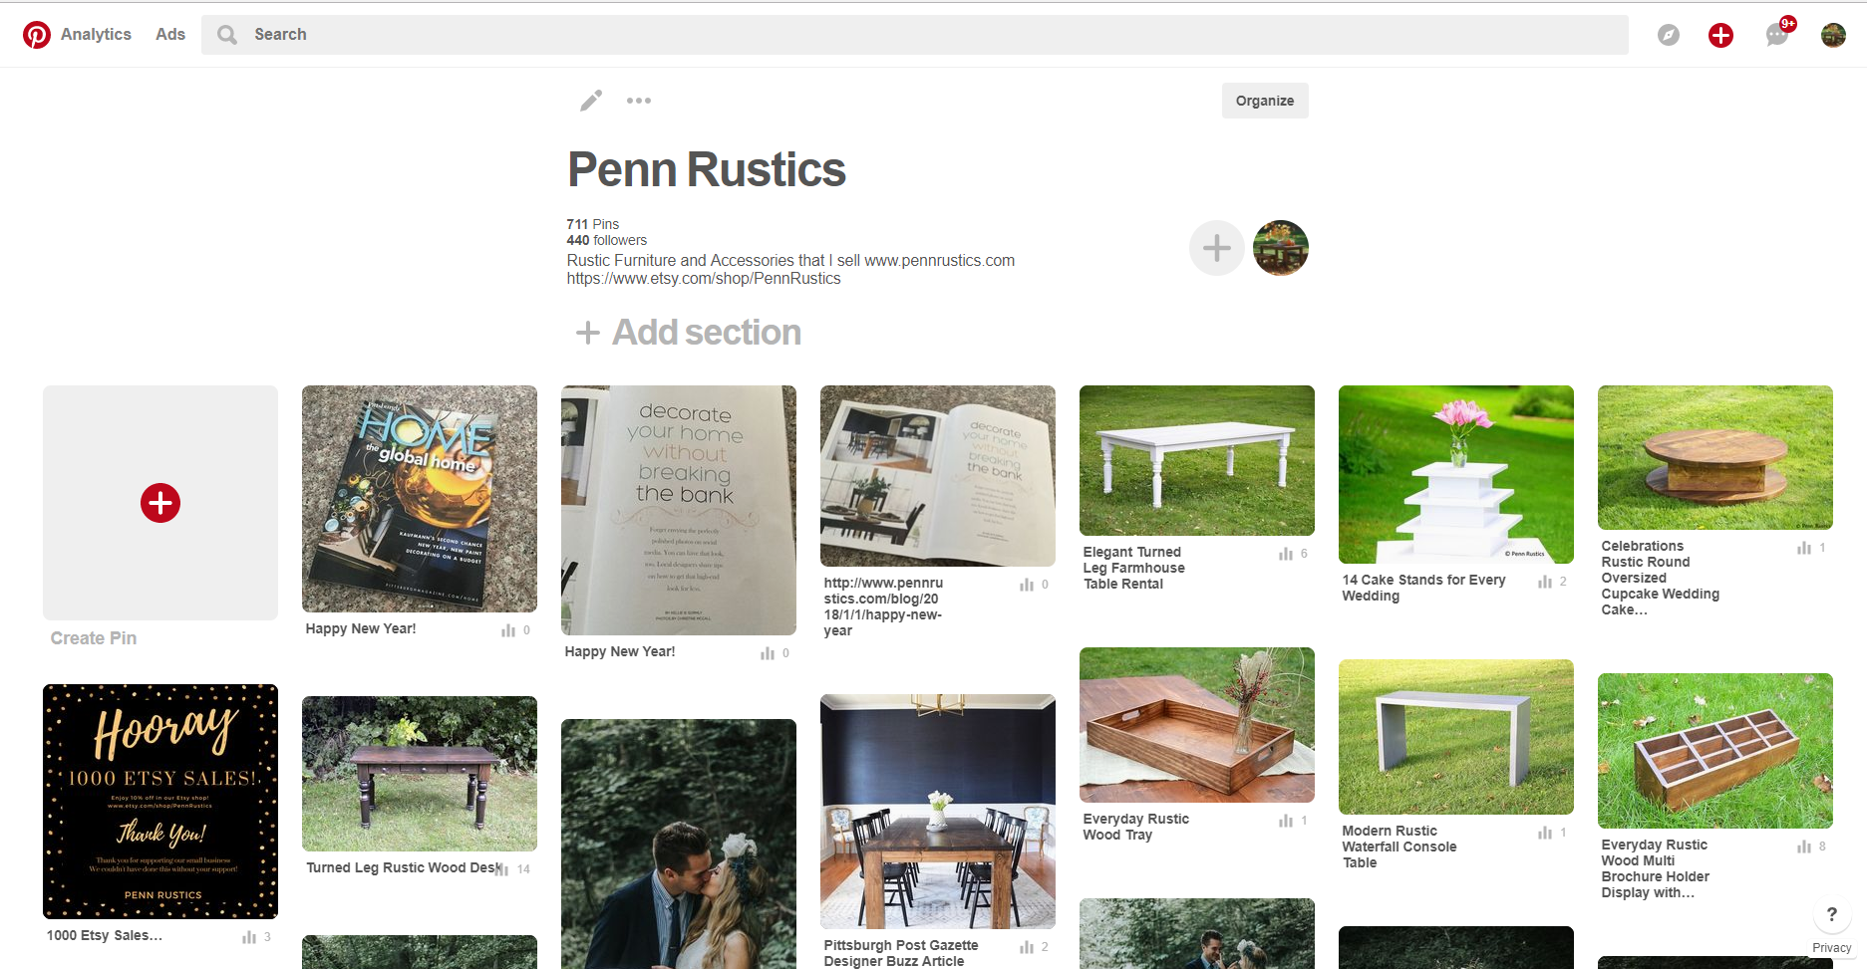Click the Penn Rustics board title
The width and height of the screenshot is (1867, 969).
[706, 169]
